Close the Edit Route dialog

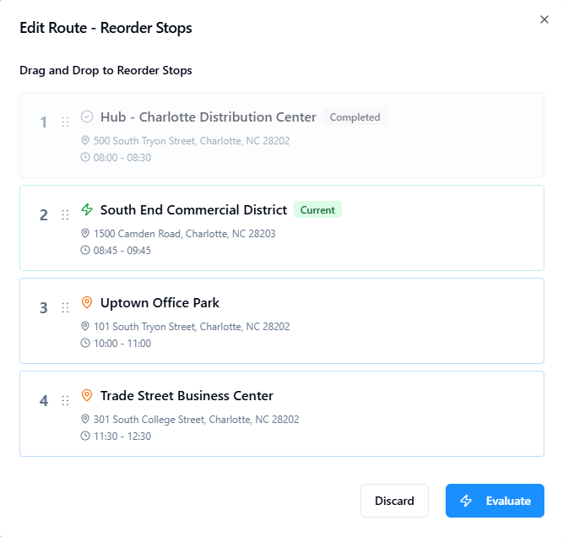[x=544, y=19]
